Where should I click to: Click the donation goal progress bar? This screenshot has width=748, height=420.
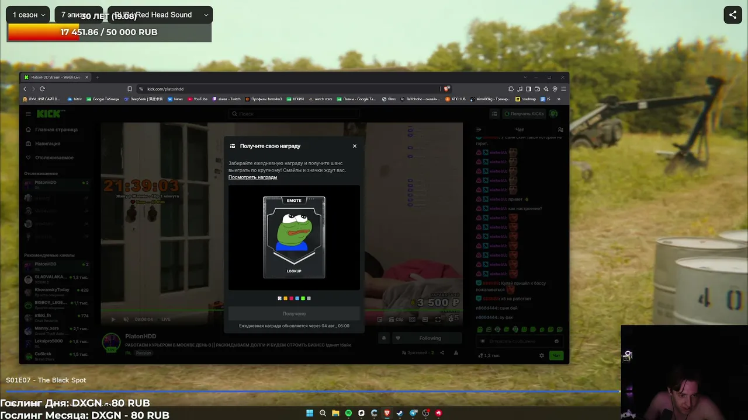pos(109,32)
